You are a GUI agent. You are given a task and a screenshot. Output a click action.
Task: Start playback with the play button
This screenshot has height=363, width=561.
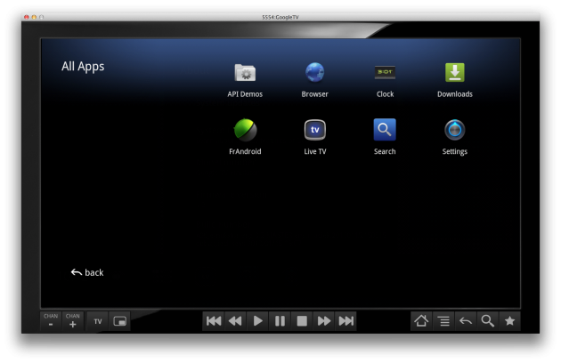(x=257, y=321)
